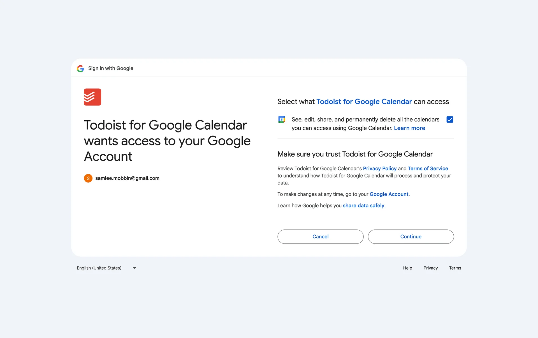Image resolution: width=538 pixels, height=338 pixels.
Task: Click the Sign in with Google header text
Action: point(111,68)
